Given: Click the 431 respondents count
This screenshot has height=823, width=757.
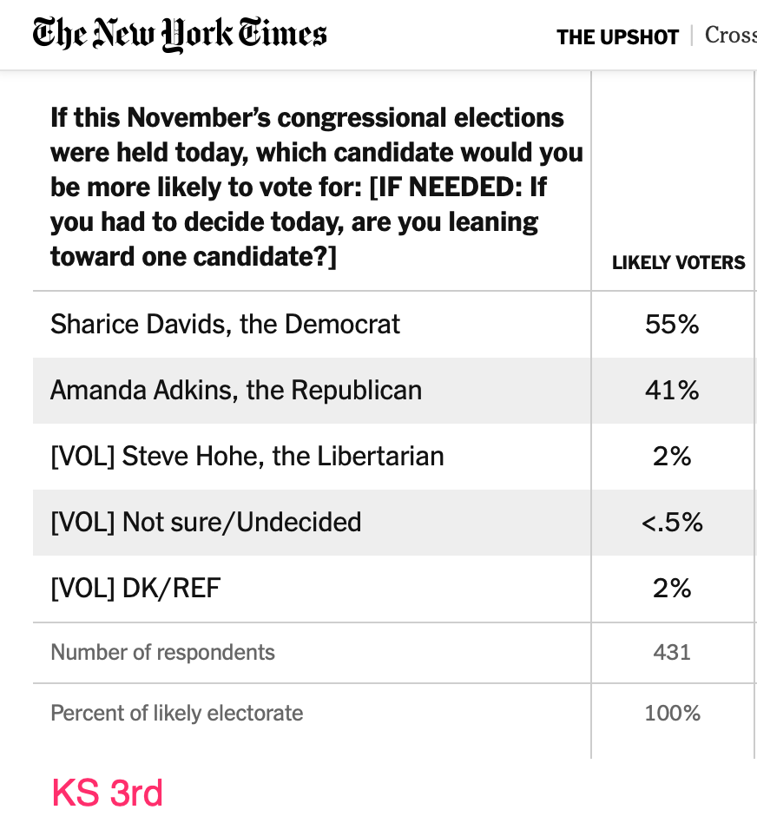Looking at the screenshot, I should point(672,652).
